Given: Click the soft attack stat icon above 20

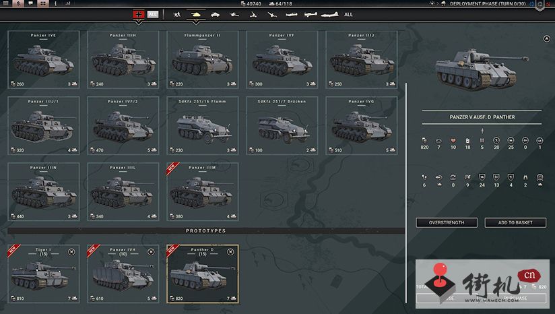Looking at the screenshot, I should (x=496, y=141).
